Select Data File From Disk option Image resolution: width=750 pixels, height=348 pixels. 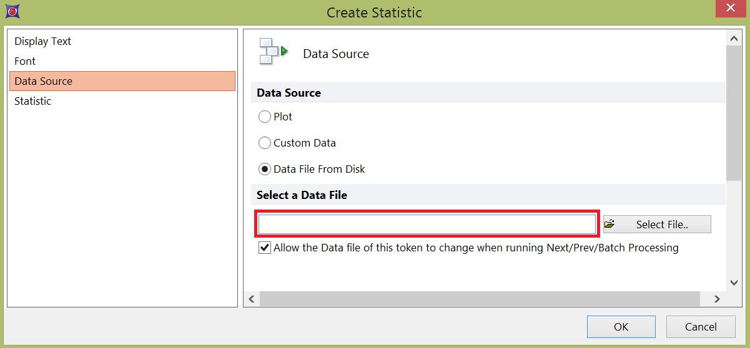(x=265, y=169)
